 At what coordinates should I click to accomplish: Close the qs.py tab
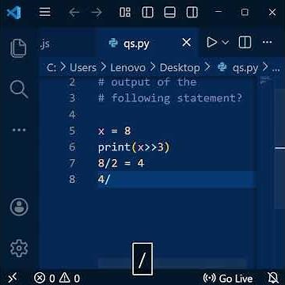[187, 42]
